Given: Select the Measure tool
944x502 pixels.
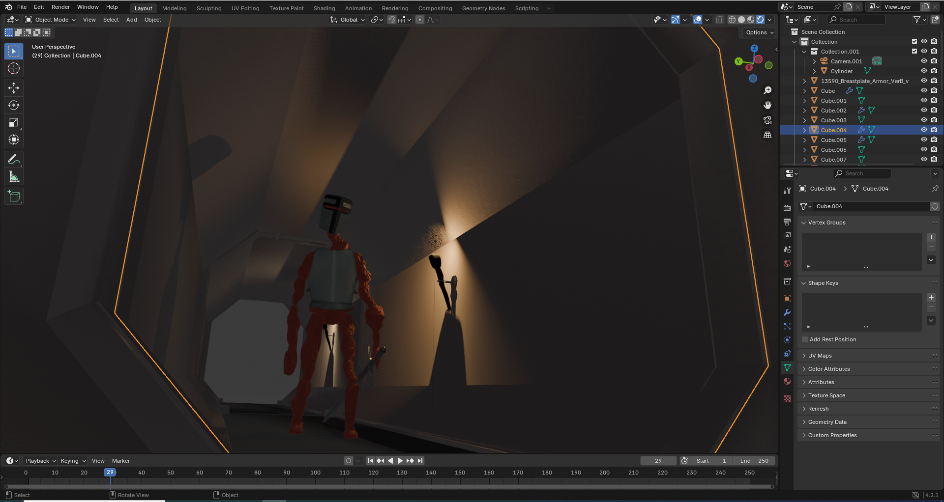Looking at the screenshot, I should (14, 177).
